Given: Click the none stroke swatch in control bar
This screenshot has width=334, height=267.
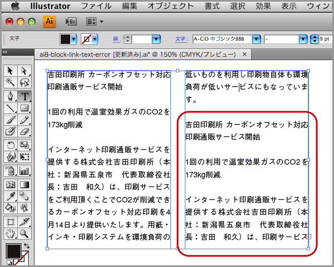Looking at the screenshot, I should pos(86,39).
